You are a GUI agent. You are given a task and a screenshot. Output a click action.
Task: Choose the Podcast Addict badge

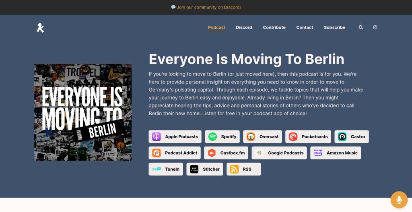coord(175,153)
